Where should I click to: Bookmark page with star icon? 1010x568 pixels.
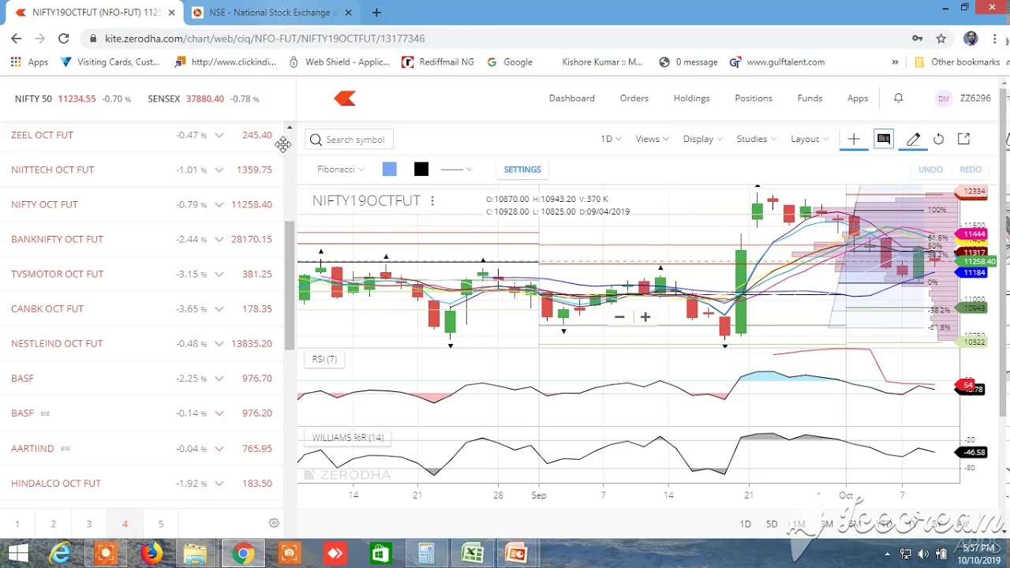pos(941,38)
